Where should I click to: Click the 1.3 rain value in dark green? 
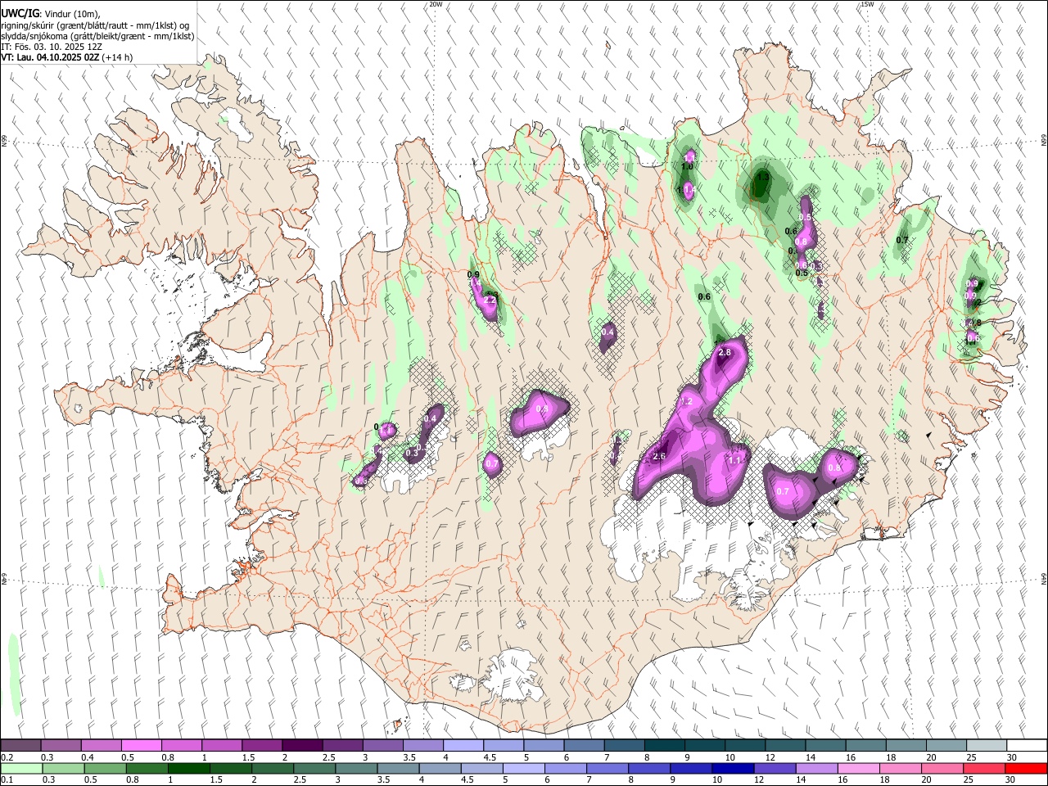pyautogui.click(x=763, y=177)
